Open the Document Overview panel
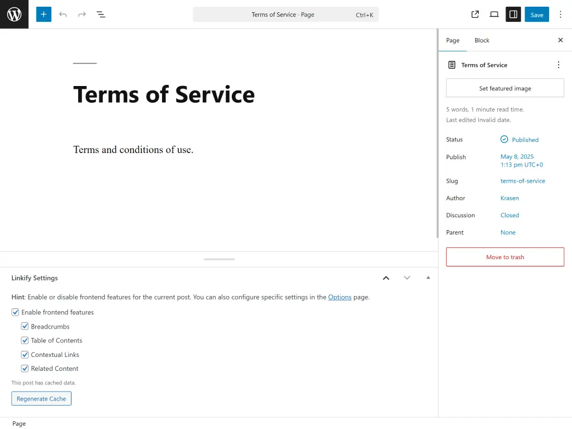The height and width of the screenshot is (429, 572). (x=101, y=14)
